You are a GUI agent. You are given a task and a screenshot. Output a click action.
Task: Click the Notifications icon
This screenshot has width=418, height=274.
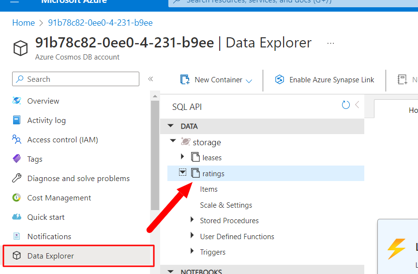coord(16,236)
